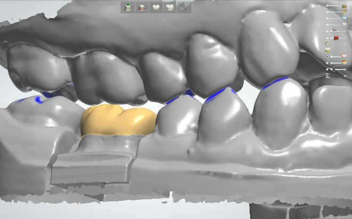
Task: Click the third white tooth toolbar icon
Action: [155, 7]
